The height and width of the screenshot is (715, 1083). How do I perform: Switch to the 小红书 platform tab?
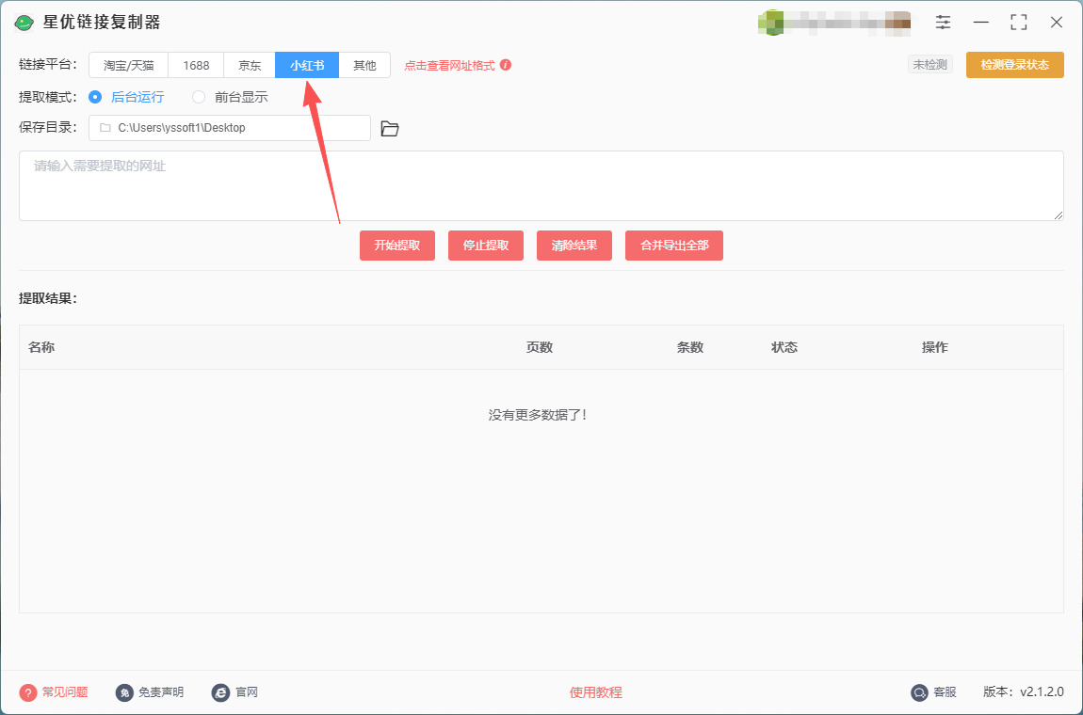(307, 65)
